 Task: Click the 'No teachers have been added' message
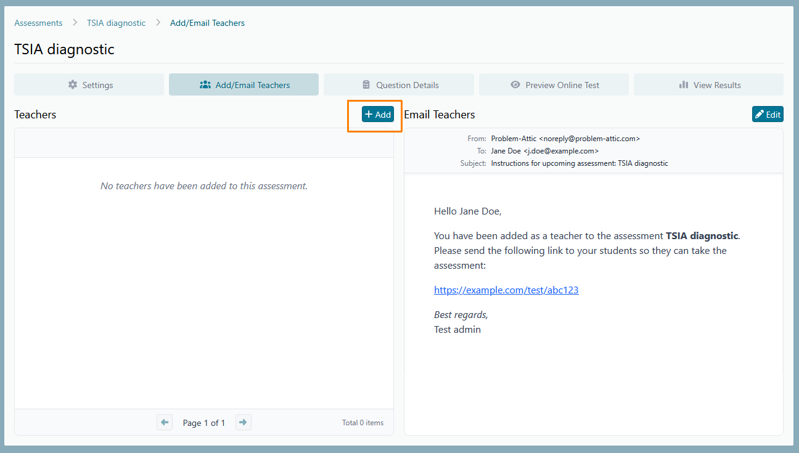coord(203,186)
